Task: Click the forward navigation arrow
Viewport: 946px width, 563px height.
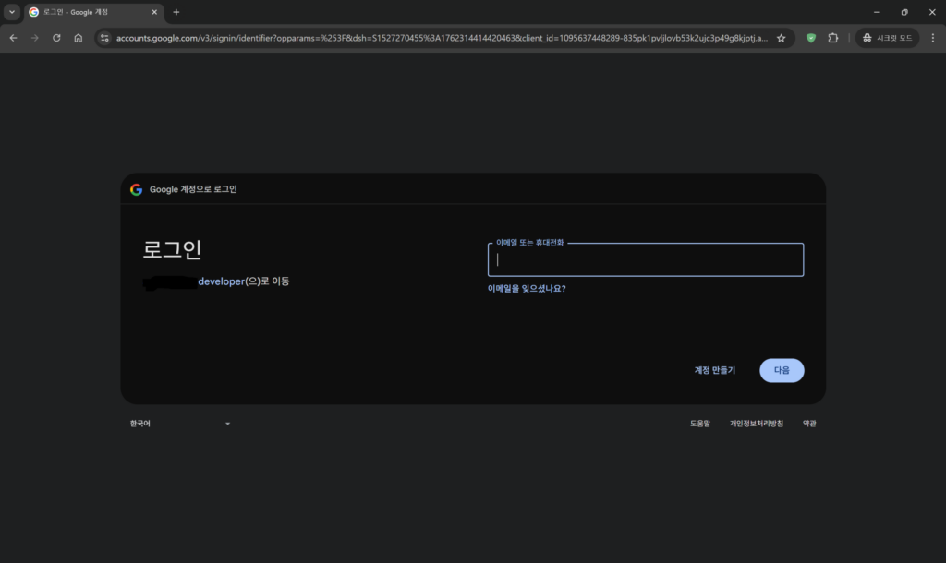Action: coord(35,38)
